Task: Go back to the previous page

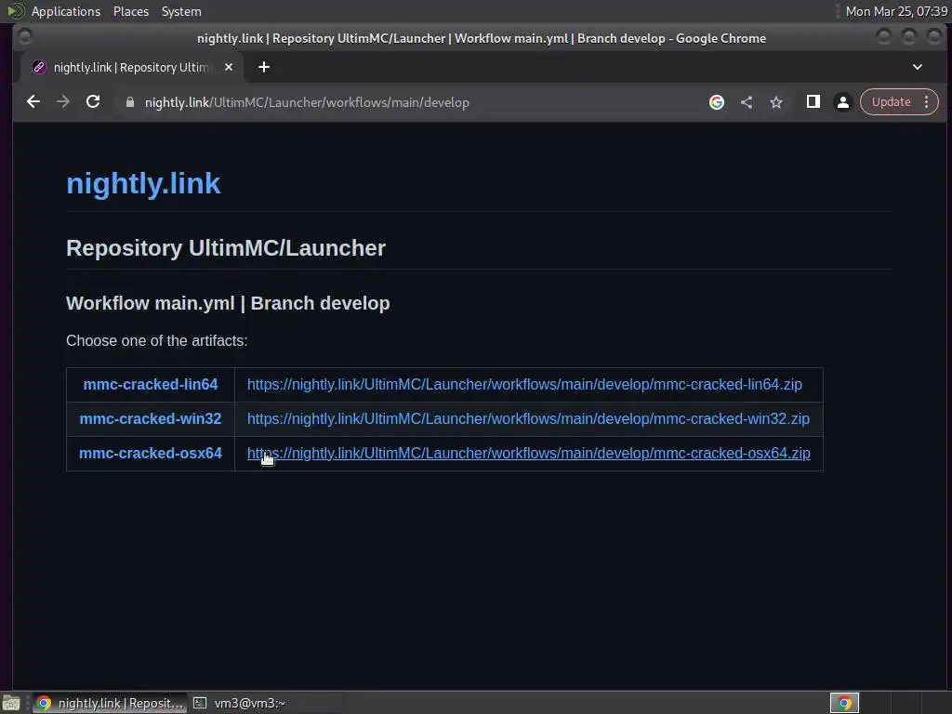Action: [x=33, y=102]
